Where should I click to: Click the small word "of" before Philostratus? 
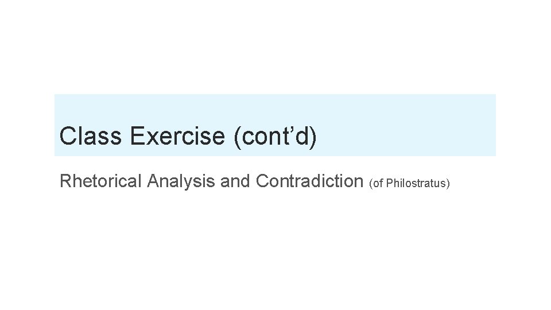point(379,184)
